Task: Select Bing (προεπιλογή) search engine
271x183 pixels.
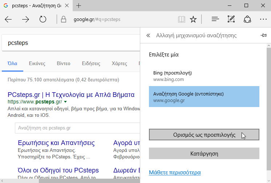Action: tap(204, 76)
